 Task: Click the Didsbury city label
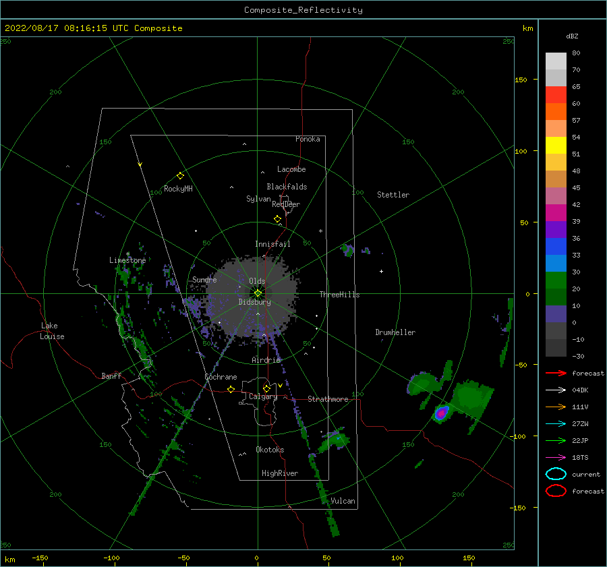click(x=254, y=302)
